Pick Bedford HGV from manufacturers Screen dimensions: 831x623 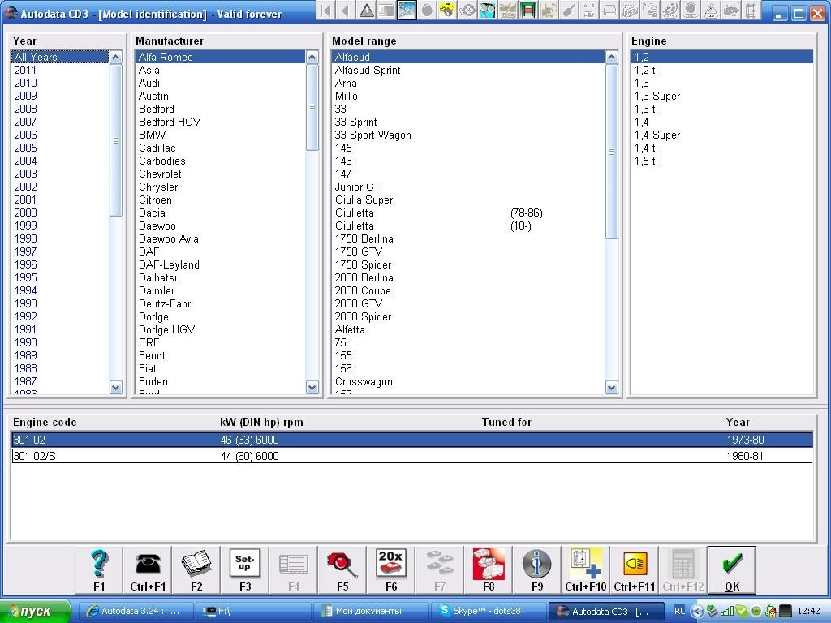(x=220, y=122)
